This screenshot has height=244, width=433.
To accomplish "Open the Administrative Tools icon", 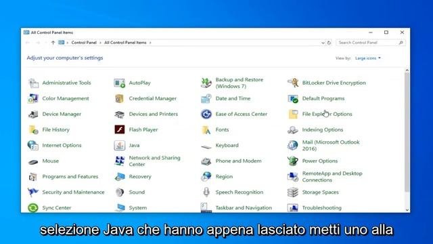I will (33, 83).
